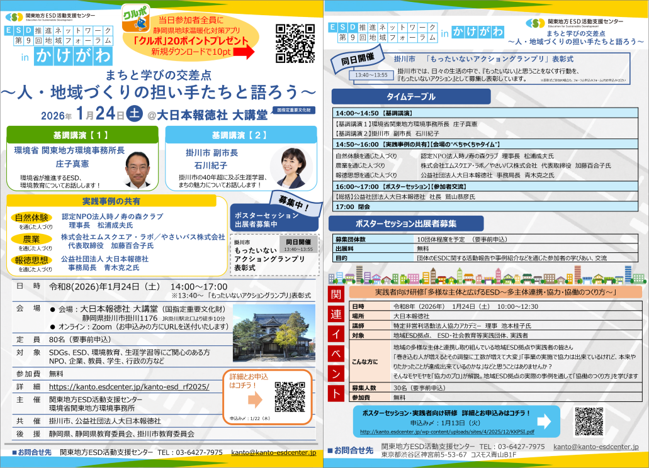
Task: Open the KKPSI.pdf link in the blue banner
Action: coord(447,432)
